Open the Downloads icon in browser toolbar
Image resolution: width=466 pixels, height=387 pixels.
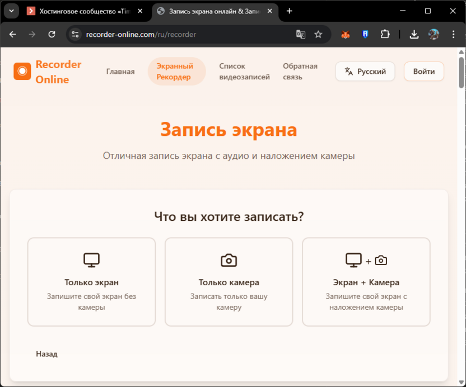[x=414, y=34]
